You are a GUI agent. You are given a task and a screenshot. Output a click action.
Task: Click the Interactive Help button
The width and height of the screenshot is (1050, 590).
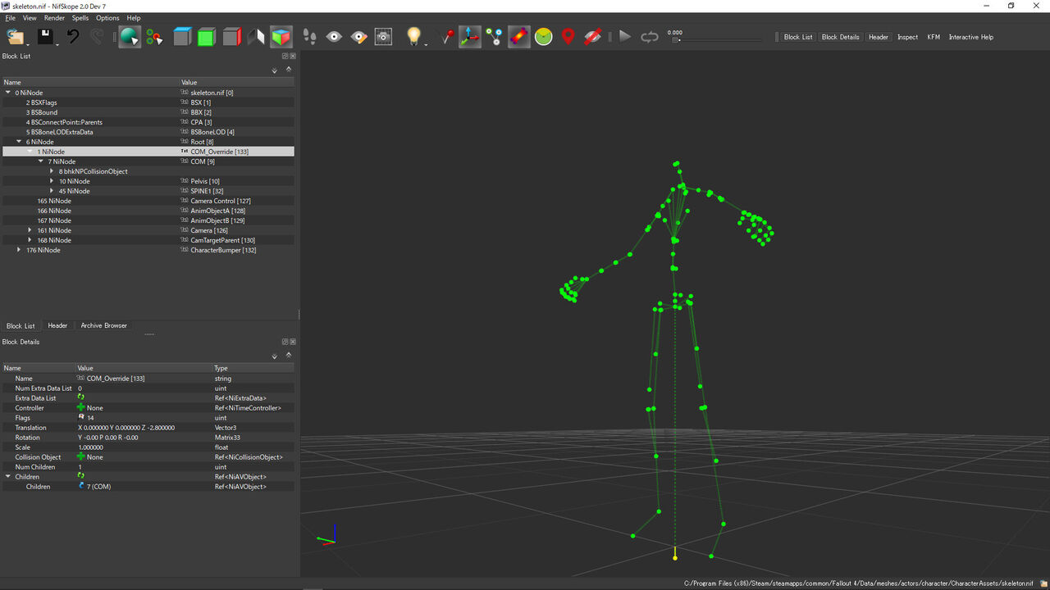point(970,37)
